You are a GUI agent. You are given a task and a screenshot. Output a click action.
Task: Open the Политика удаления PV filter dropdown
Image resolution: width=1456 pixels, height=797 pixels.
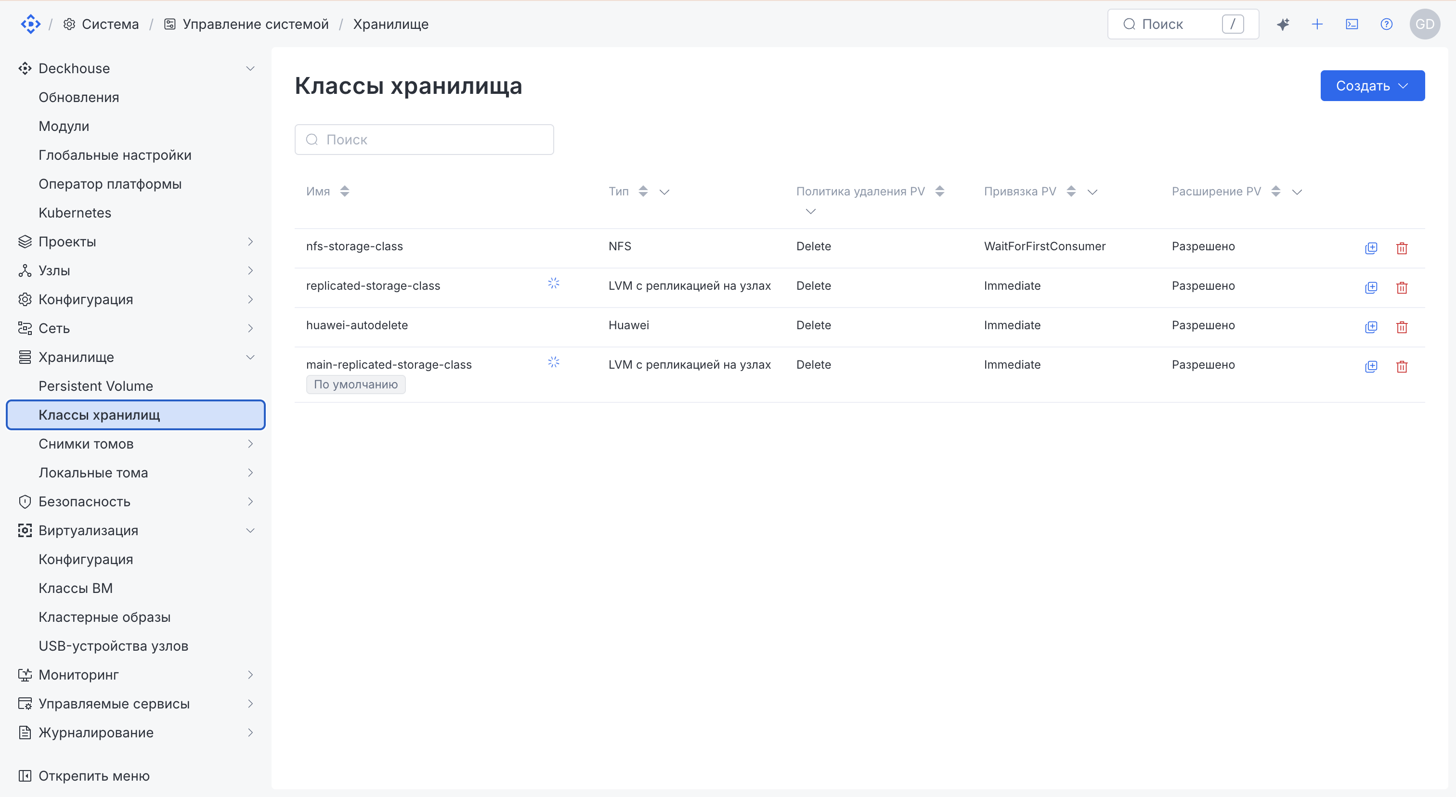point(810,211)
